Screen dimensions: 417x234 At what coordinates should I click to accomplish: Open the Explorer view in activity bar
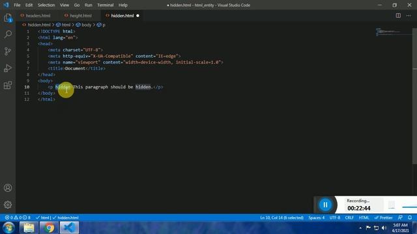pos(8,18)
